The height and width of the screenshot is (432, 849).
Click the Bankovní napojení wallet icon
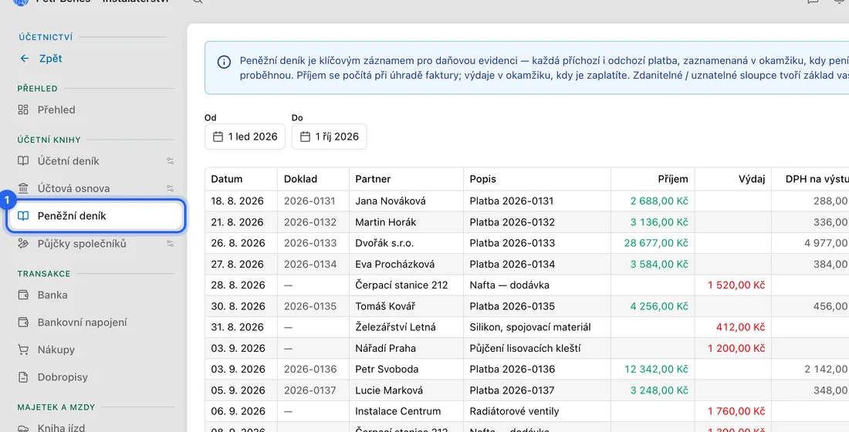[23, 322]
